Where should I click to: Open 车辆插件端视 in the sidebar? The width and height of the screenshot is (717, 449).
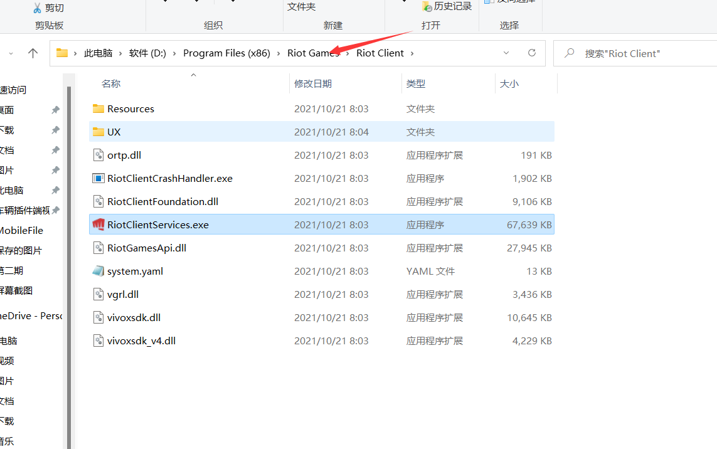(24, 210)
